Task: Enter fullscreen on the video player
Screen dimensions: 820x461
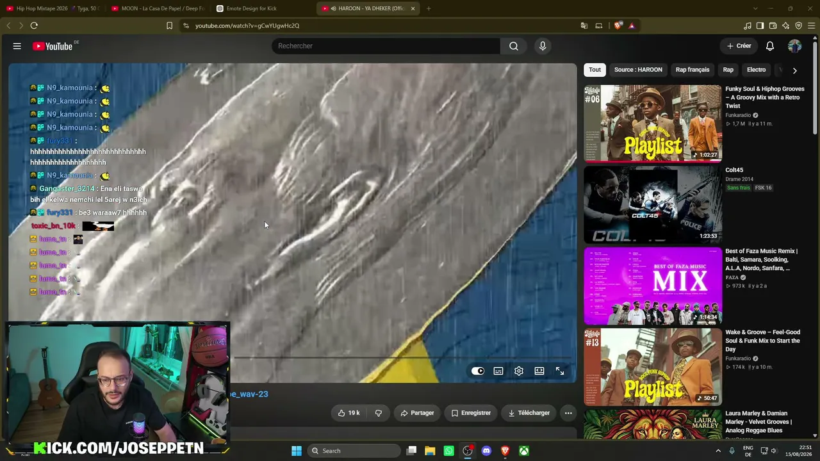Action: point(560,371)
